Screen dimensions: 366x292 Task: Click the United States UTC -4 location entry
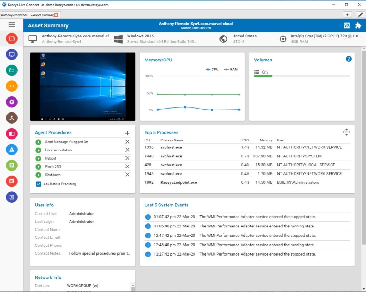pyautogui.click(x=238, y=39)
